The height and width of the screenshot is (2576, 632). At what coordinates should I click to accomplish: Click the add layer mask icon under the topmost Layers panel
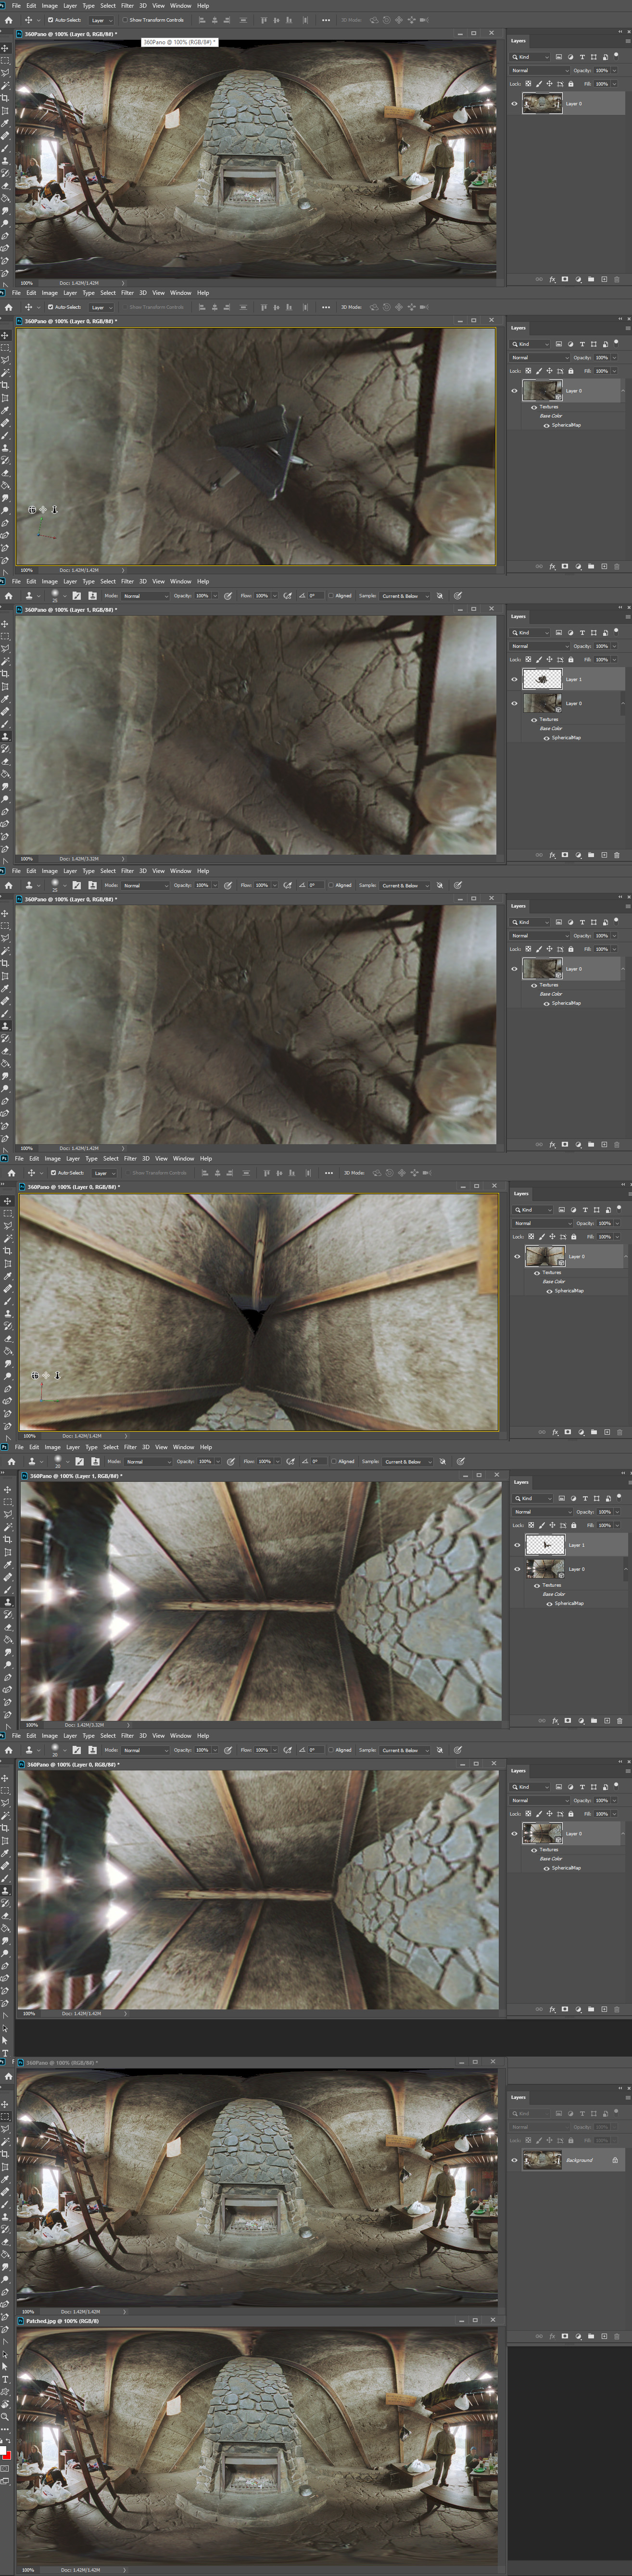click(x=565, y=279)
